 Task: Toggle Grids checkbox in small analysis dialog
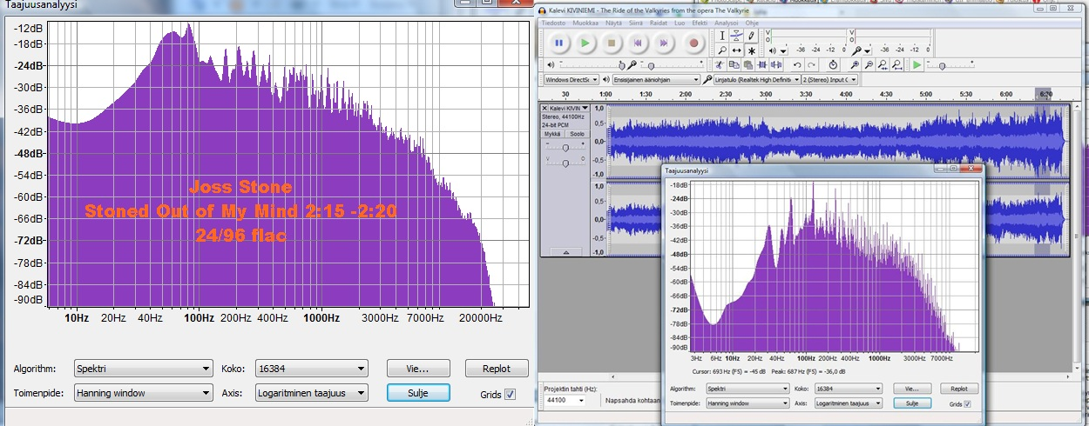(967, 404)
